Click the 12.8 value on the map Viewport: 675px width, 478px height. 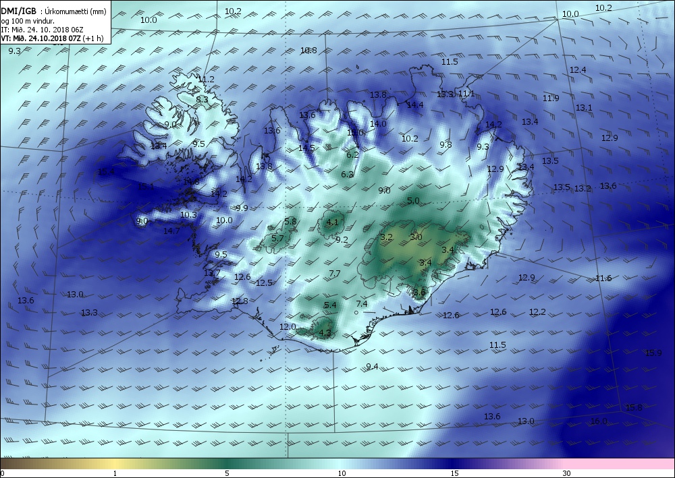(240, 301)
